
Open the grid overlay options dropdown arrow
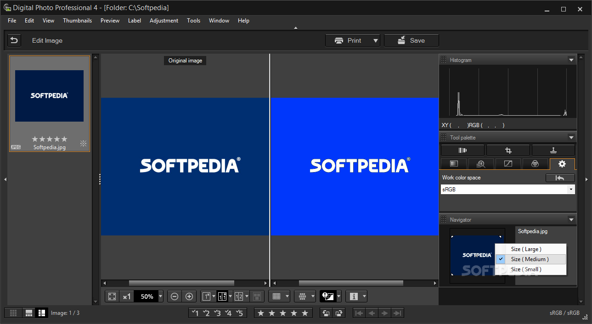(287, 296)
